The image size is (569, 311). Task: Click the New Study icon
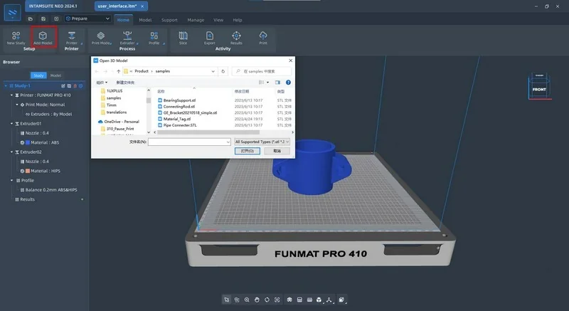[16, 36]
